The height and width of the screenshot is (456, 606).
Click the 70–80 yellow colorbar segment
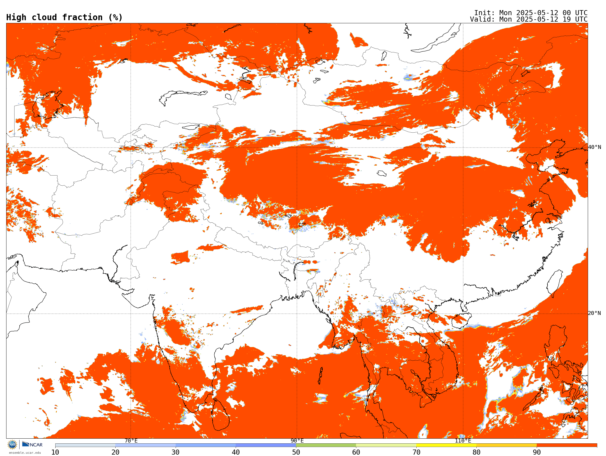pyautogui.click(x=446, y=445)
